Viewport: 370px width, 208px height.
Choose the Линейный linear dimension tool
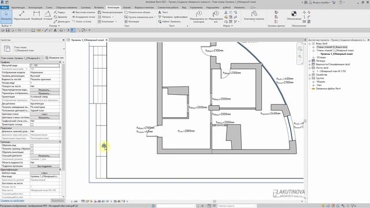click(x=36, y=15)
